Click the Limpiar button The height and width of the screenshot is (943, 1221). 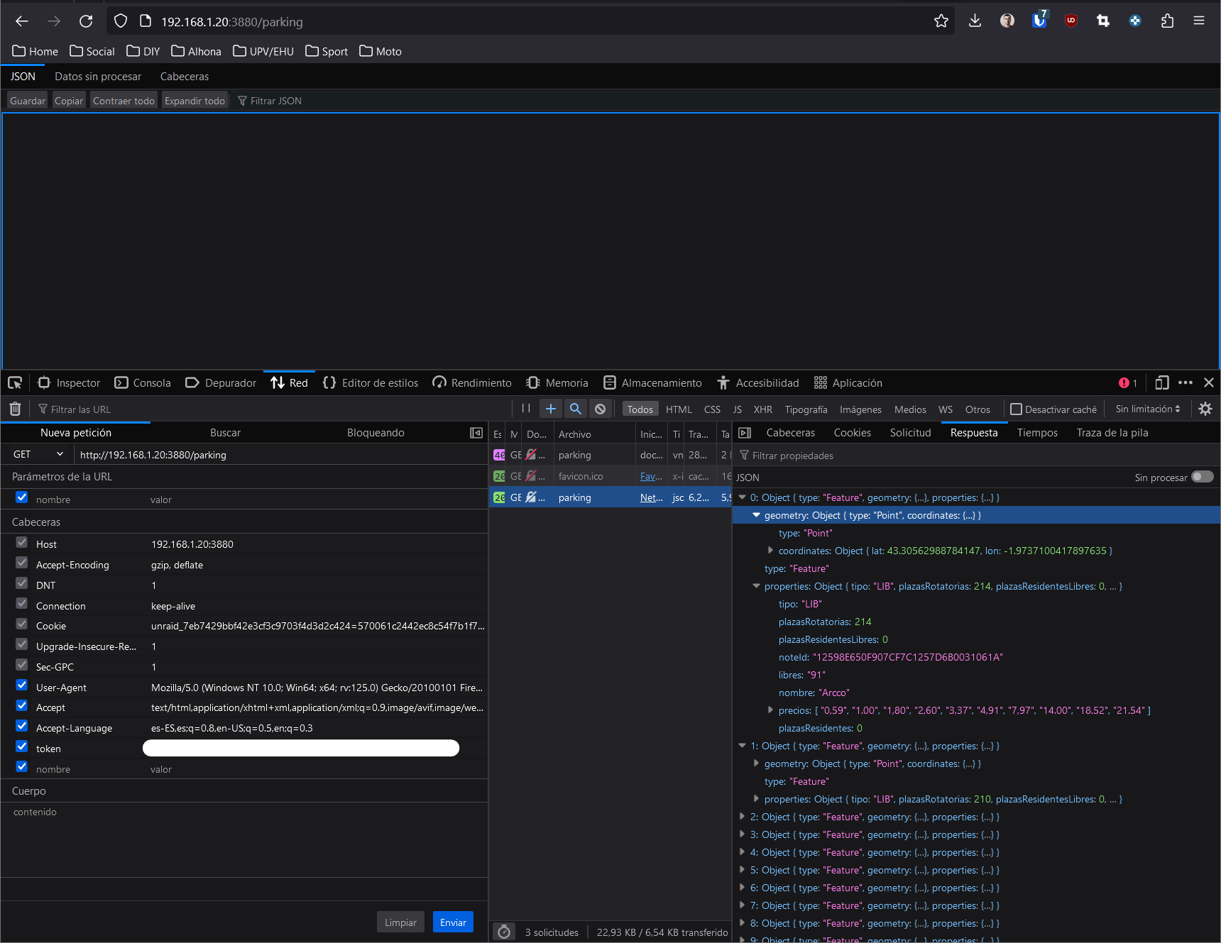(x=400, y=922)
